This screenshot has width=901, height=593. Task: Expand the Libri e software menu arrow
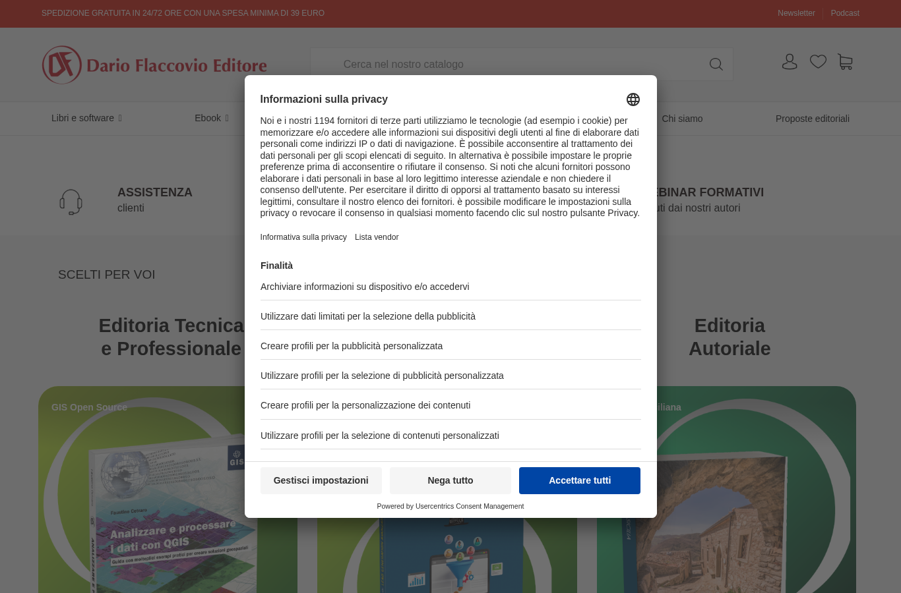(120, 119)
